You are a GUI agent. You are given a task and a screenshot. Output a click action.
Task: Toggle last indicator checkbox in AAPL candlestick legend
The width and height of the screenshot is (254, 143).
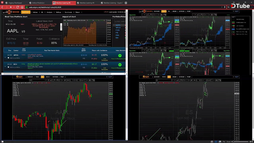[19, 95]
